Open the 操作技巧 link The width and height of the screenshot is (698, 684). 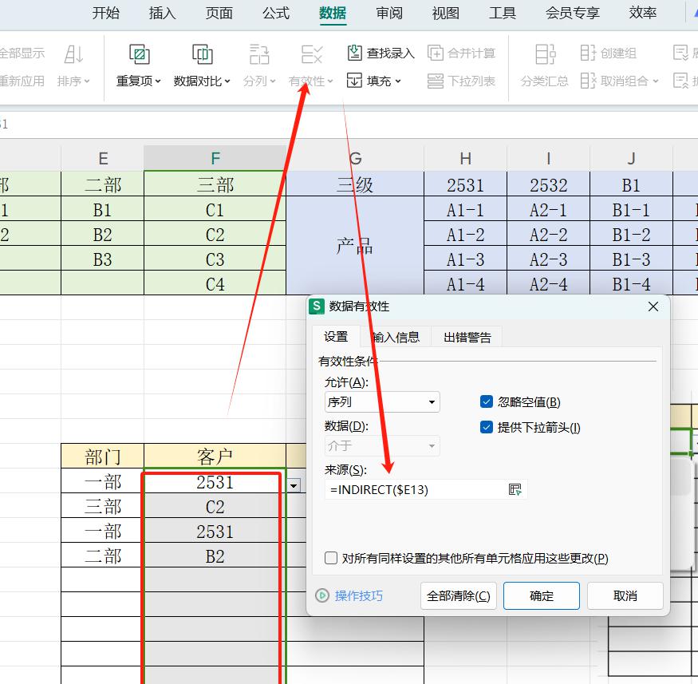pyautogui.click(x=358, y=595)
